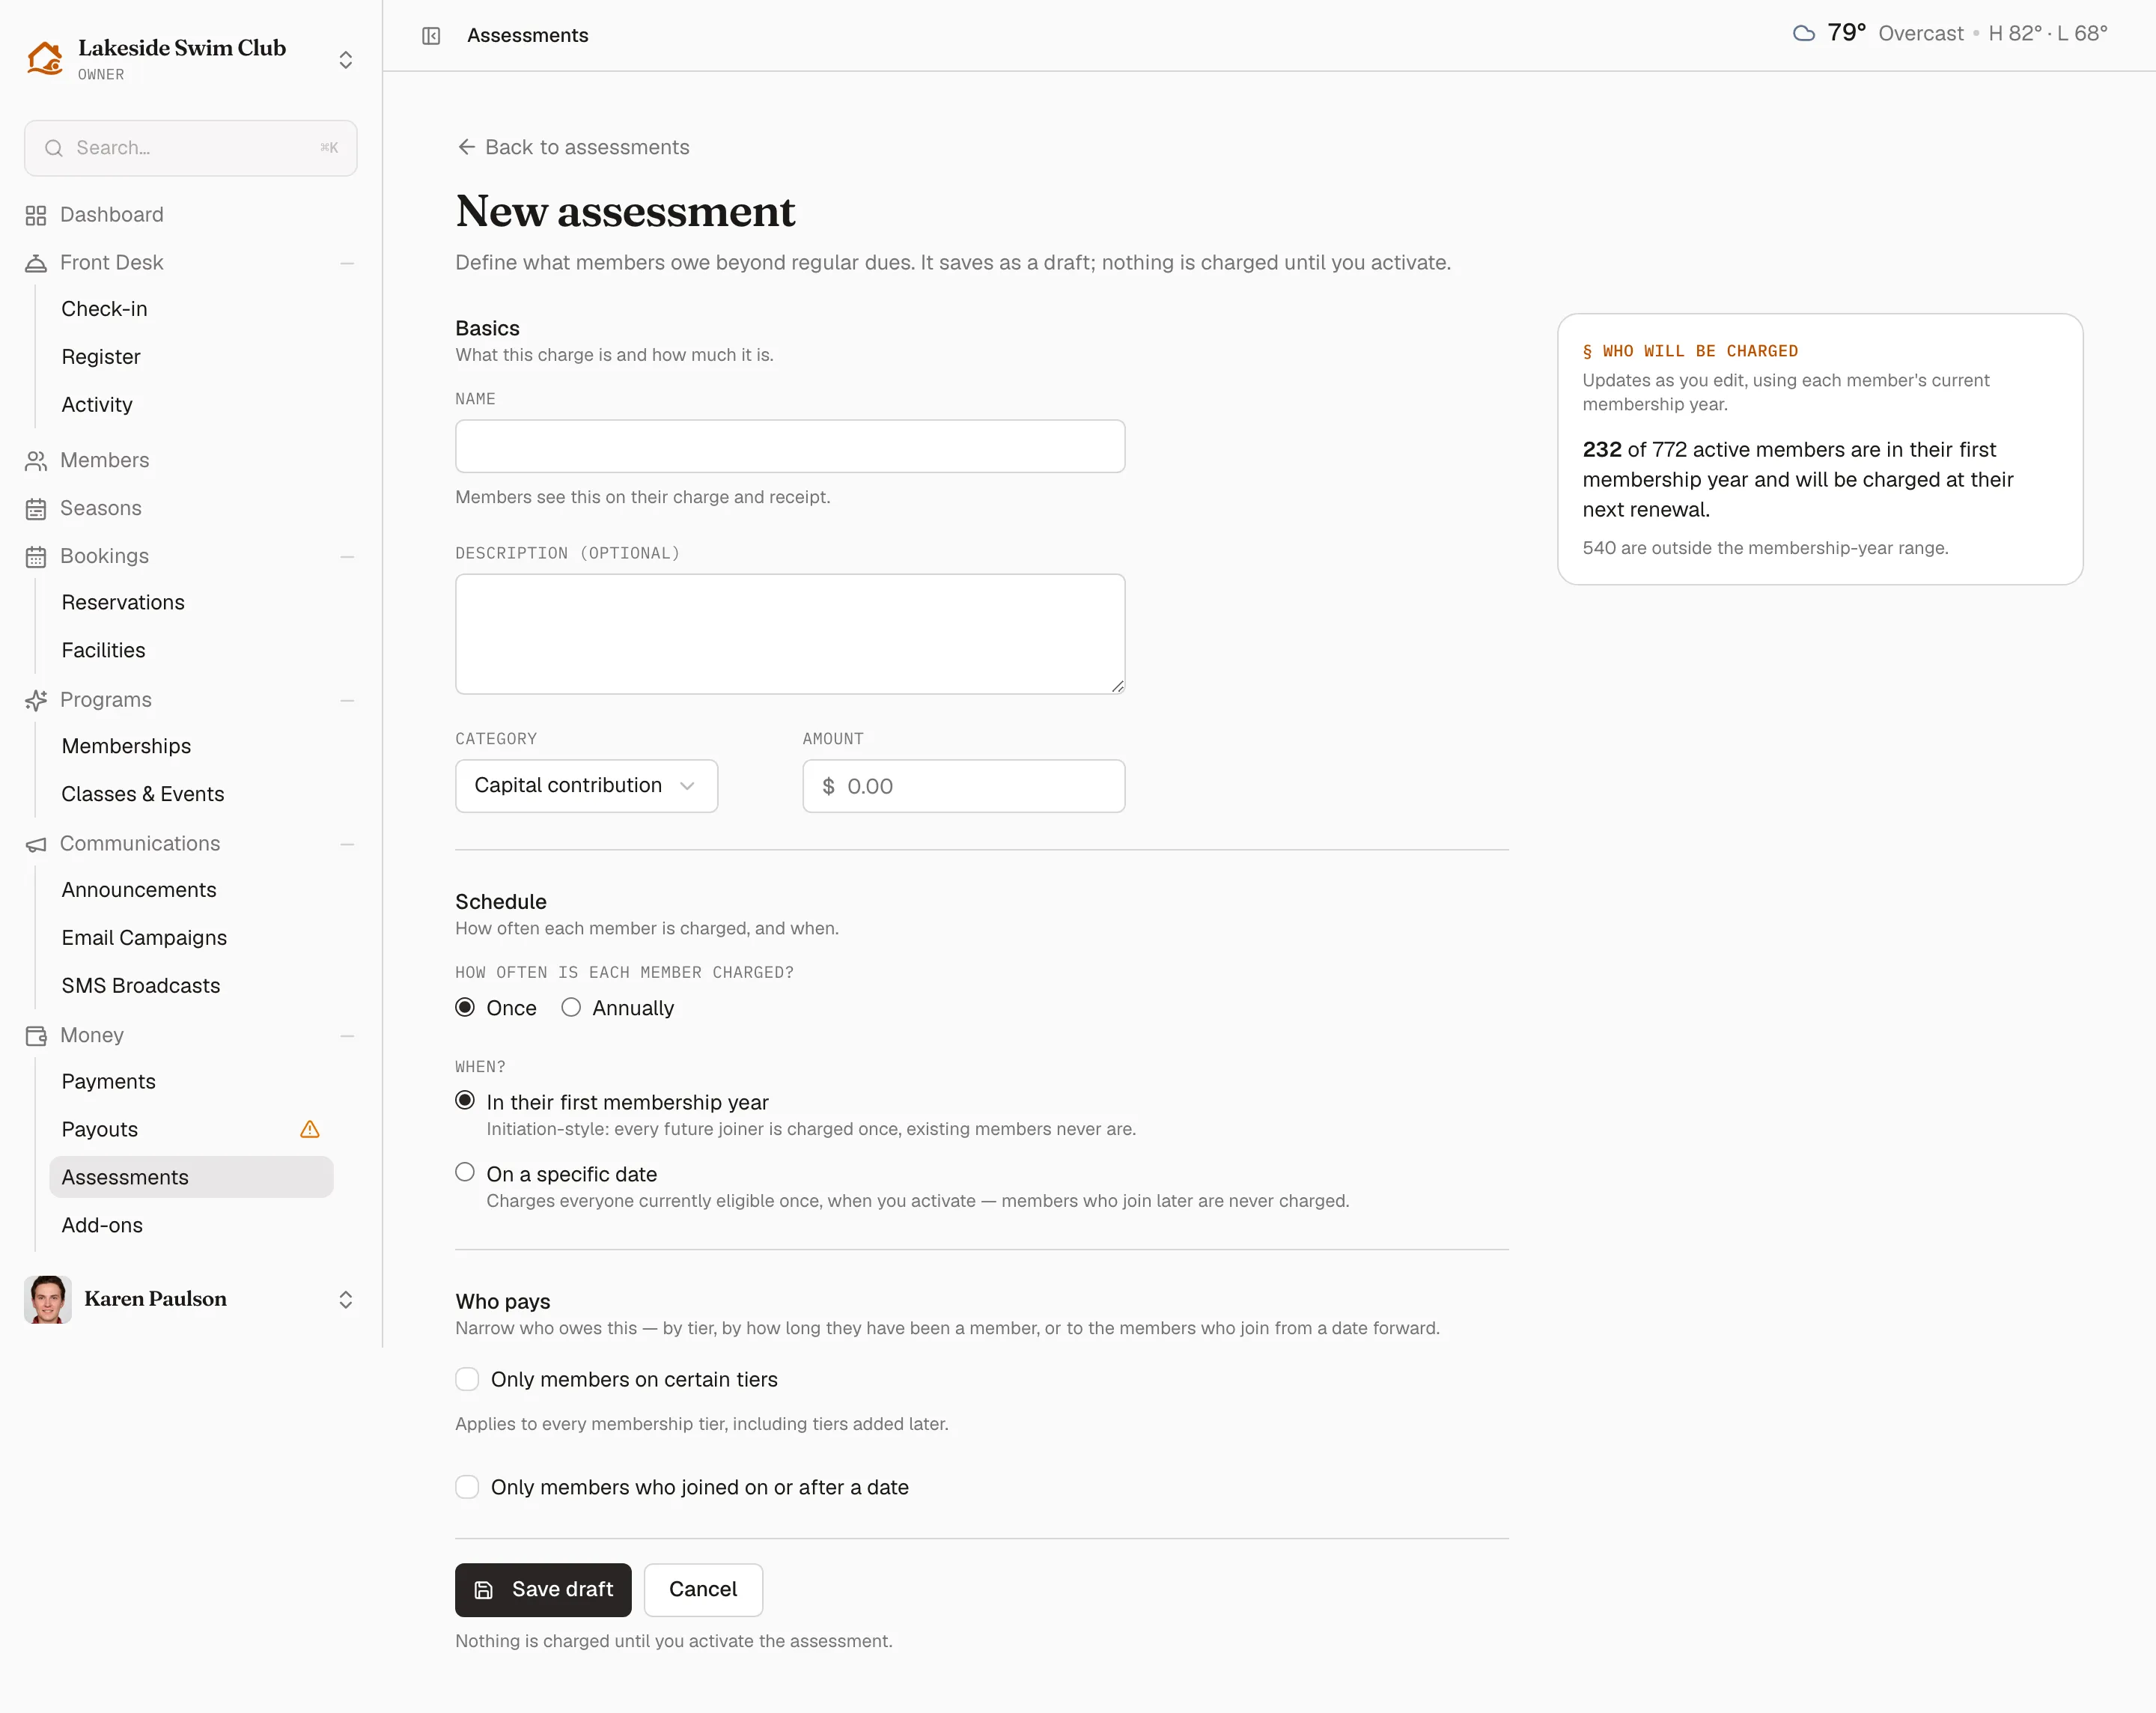
Task: Choose In their first membership year
Action: coord(465,1100)
